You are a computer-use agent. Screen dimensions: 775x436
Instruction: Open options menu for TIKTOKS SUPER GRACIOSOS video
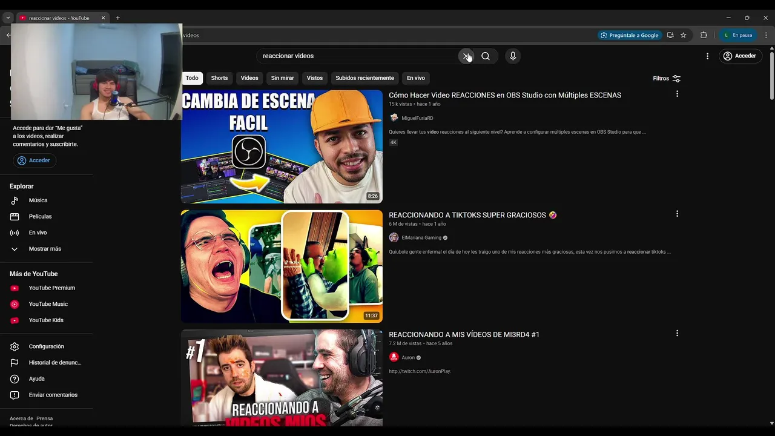(x=677, y=214)
